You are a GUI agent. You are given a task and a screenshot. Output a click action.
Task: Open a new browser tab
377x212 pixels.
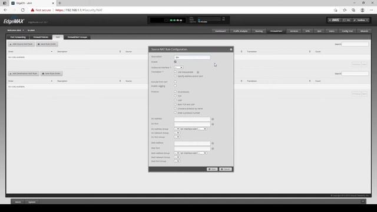coord(59,3)
